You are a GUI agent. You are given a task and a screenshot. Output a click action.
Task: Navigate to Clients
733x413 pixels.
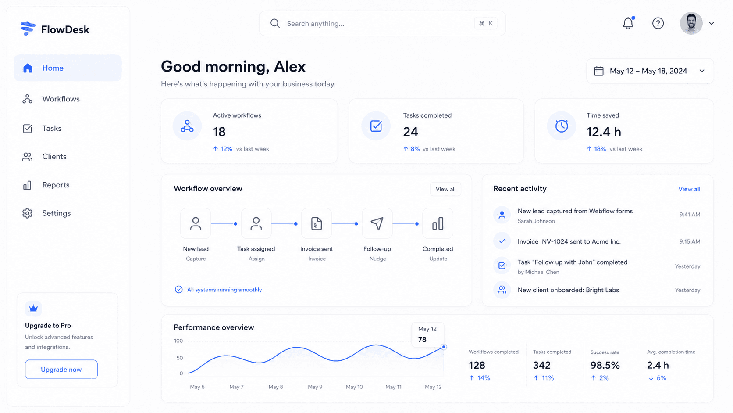68,157
